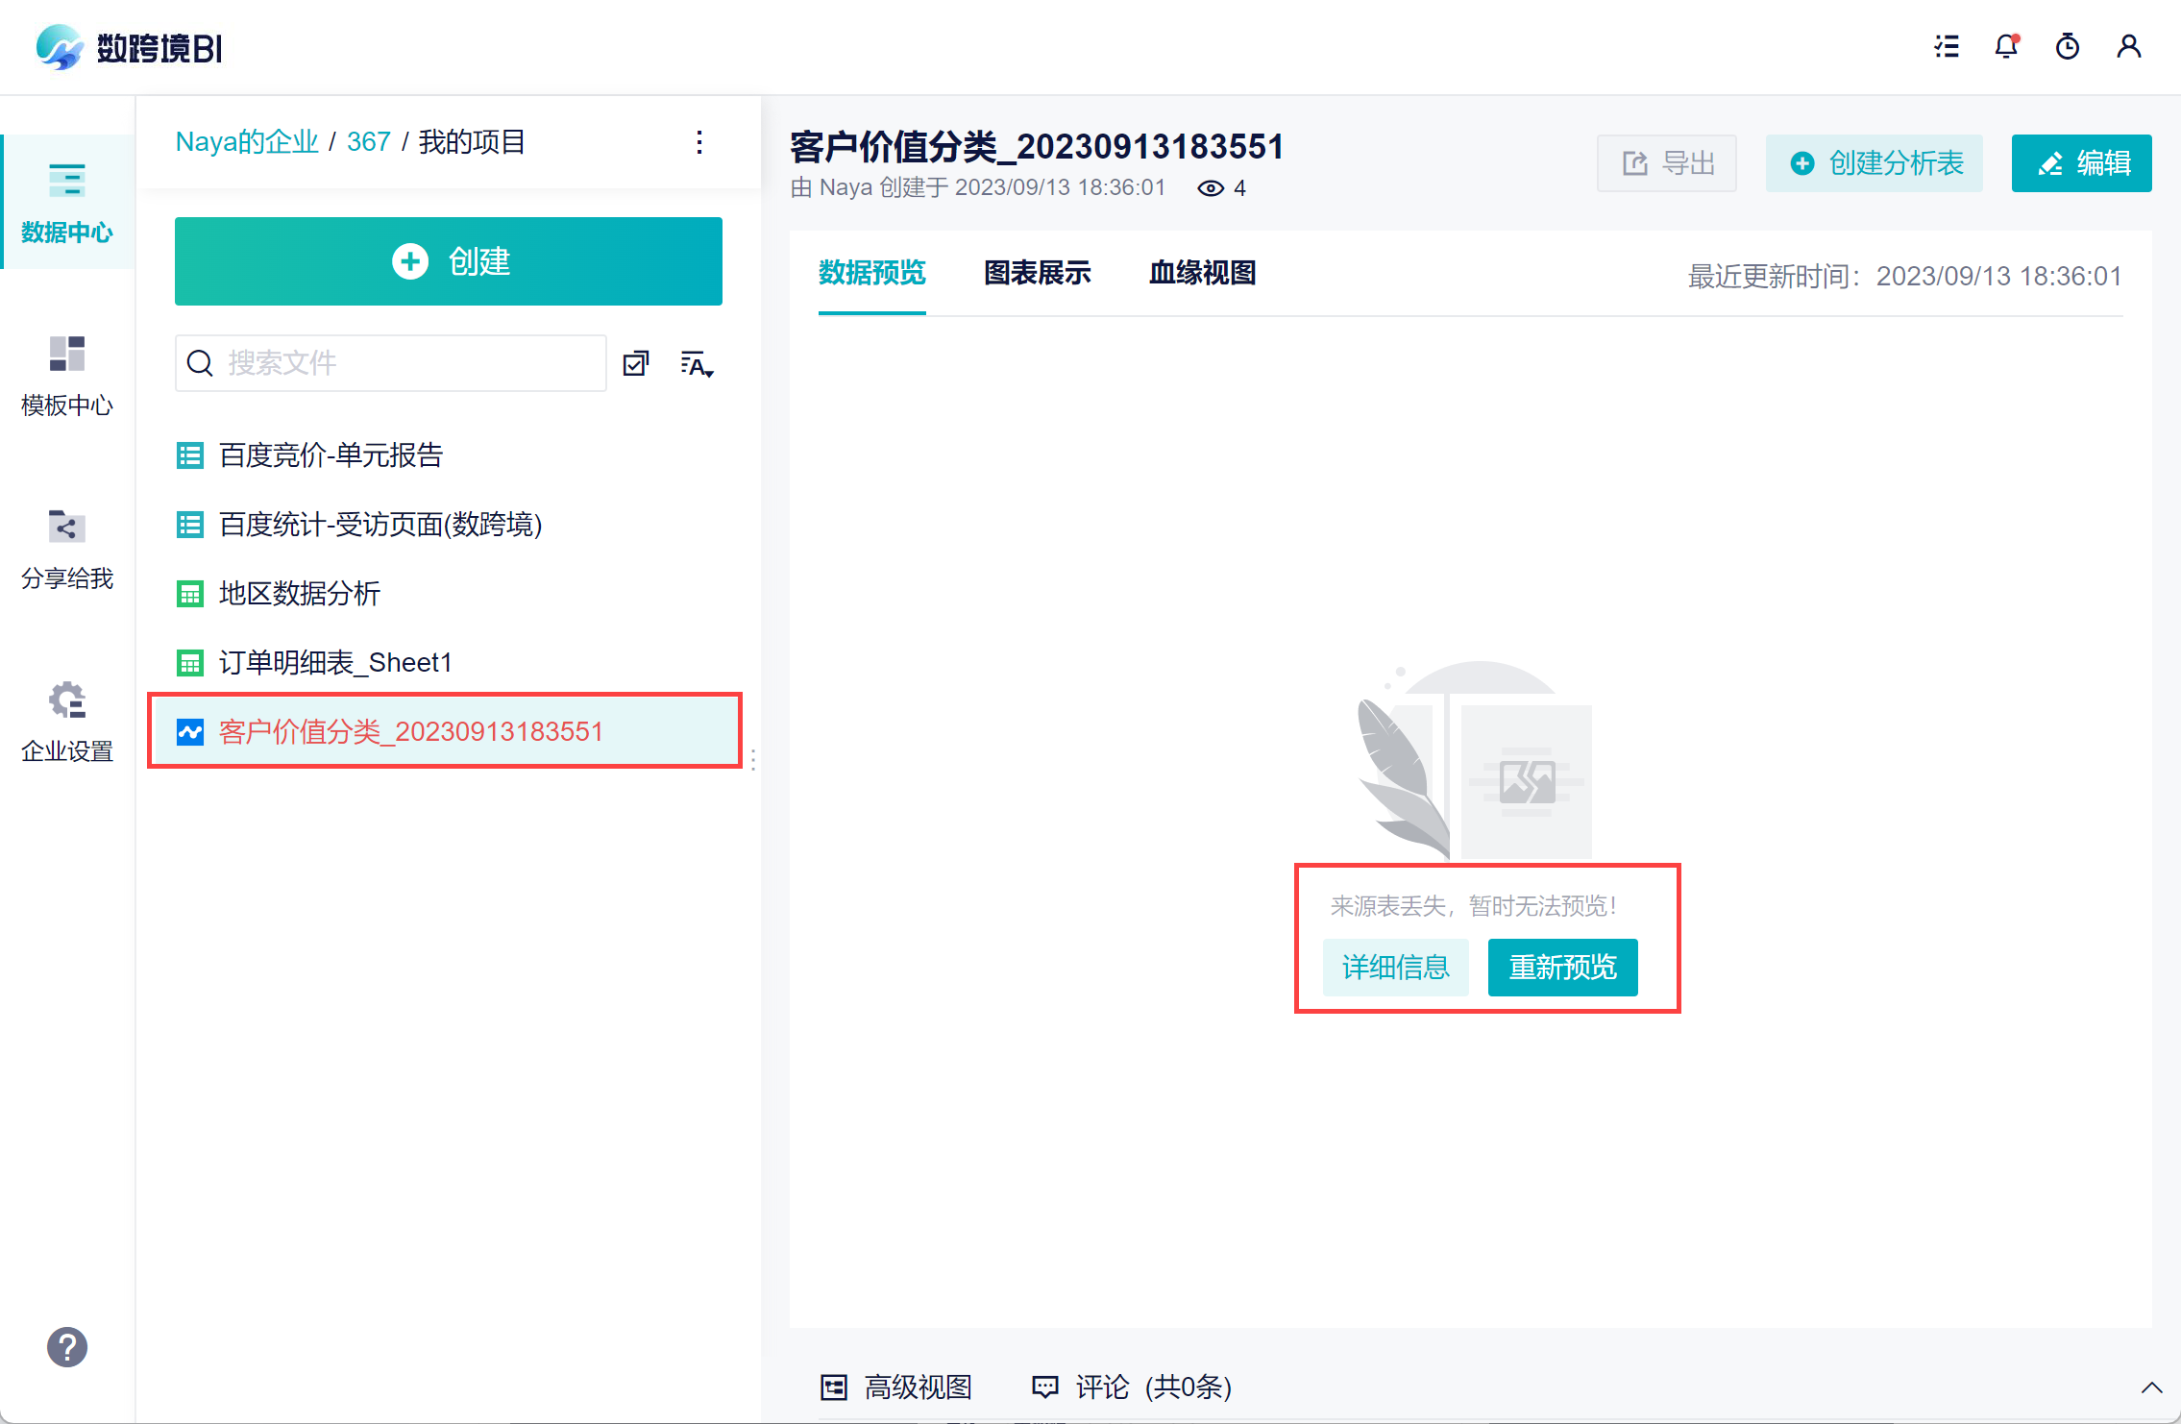Open 订单明细表_Sheet1 in the file list
This screenshot has width=2181, height=1424.
(334, 662)
